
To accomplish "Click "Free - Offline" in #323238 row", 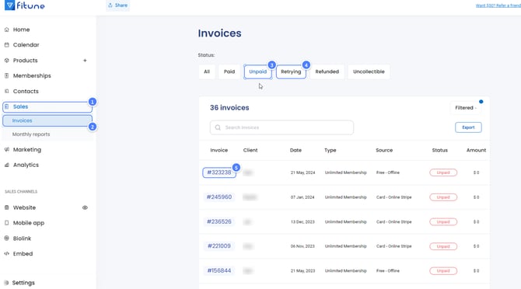I will 388,172.
